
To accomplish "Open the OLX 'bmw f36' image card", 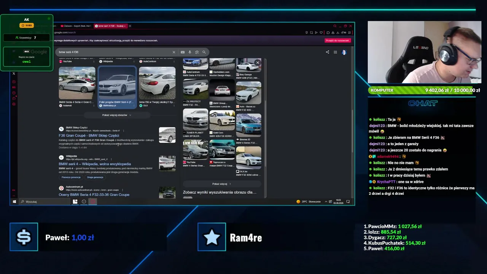I will [157, 87].
